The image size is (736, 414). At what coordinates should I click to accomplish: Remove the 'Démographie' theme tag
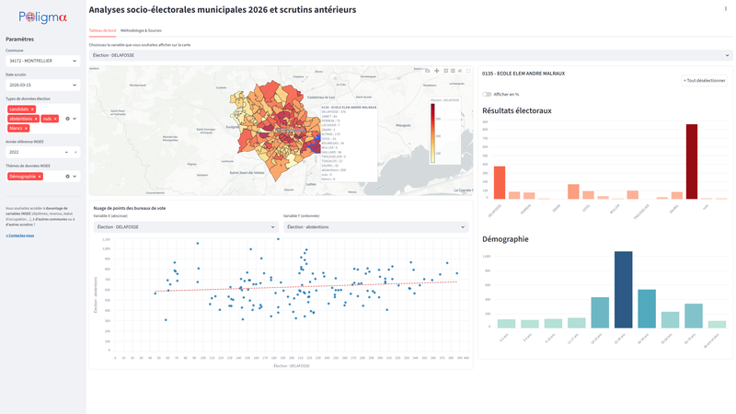pos(40,177)
